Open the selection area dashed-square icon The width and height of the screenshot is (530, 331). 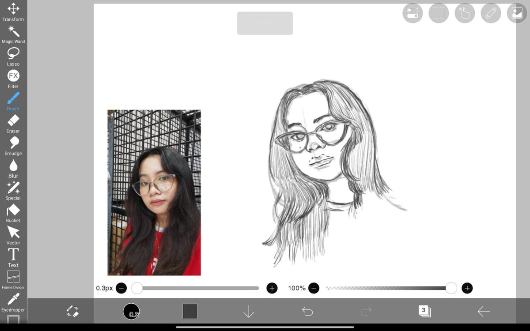coord(439,13)
